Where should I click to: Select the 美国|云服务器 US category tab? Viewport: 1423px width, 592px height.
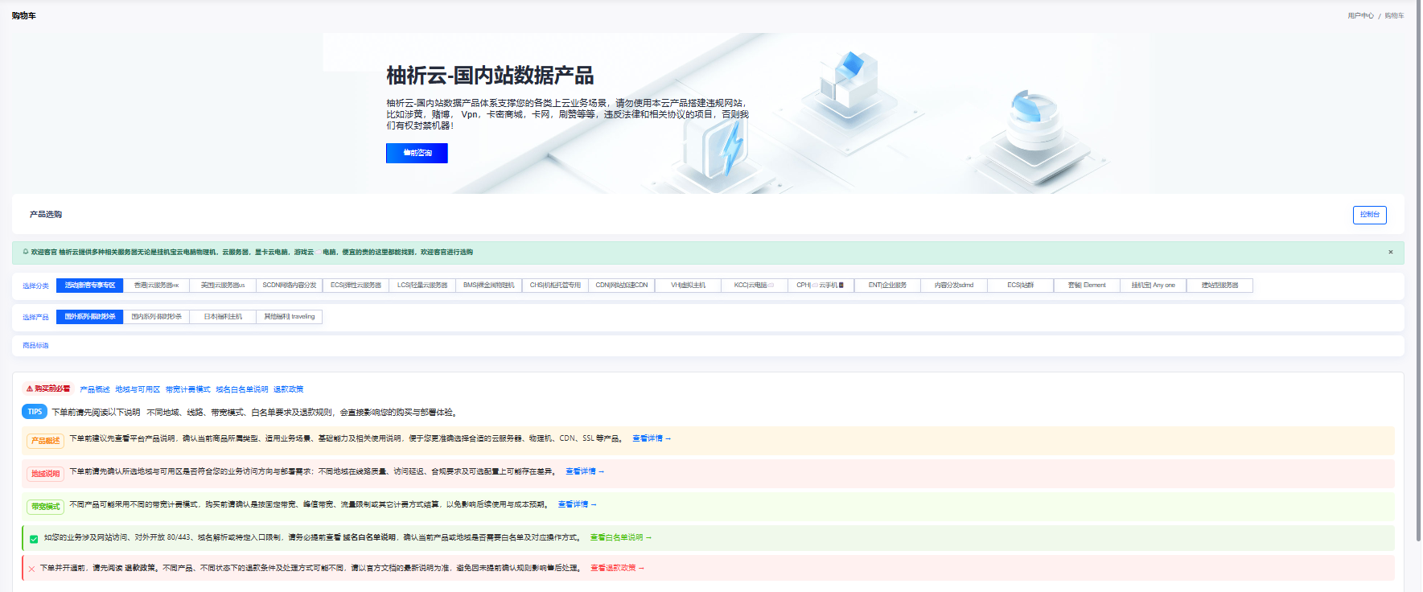(x=223, y=286)
